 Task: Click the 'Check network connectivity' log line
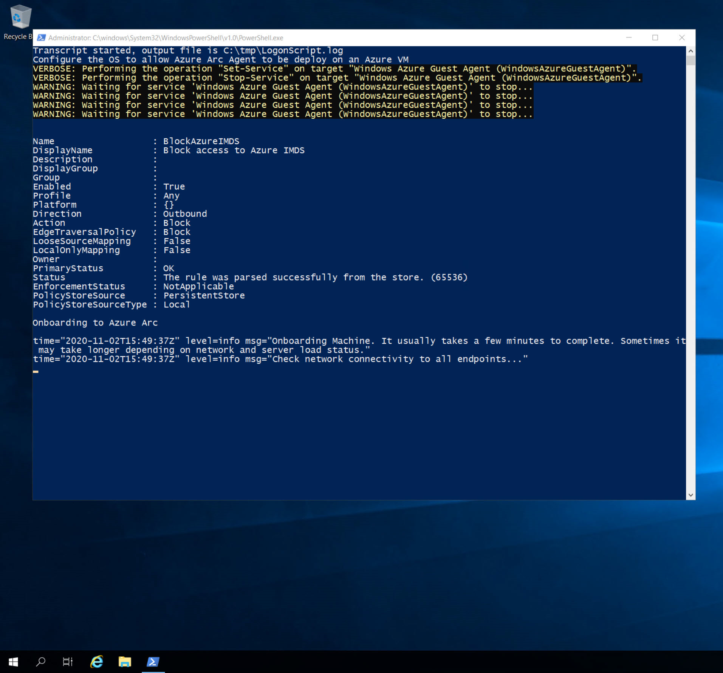(280, 359)
